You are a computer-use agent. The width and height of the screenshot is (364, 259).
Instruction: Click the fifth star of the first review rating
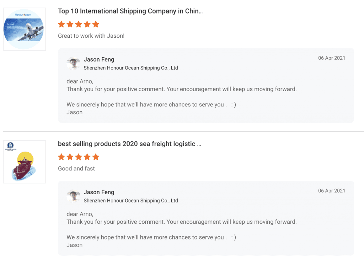pos(96,24)
